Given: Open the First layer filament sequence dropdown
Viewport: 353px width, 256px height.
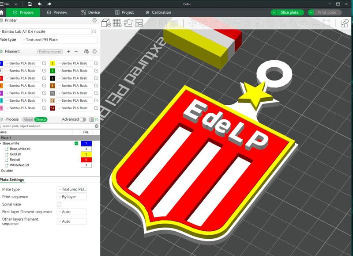Looking at the screenshot, I should pyautogui.click(x=71, y=212).
